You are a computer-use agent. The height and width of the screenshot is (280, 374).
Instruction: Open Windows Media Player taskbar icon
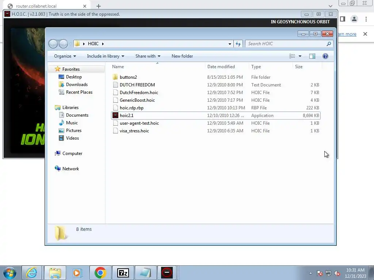pos(77,273)
